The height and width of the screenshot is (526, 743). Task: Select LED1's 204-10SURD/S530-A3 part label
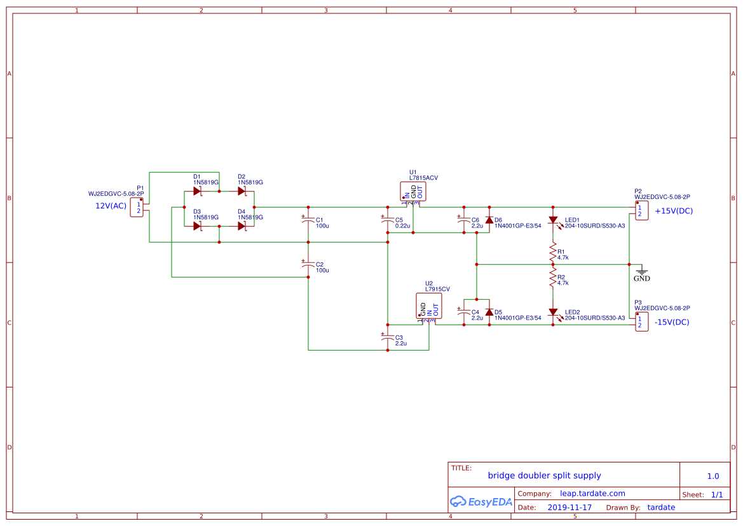[x=595, y=226]
